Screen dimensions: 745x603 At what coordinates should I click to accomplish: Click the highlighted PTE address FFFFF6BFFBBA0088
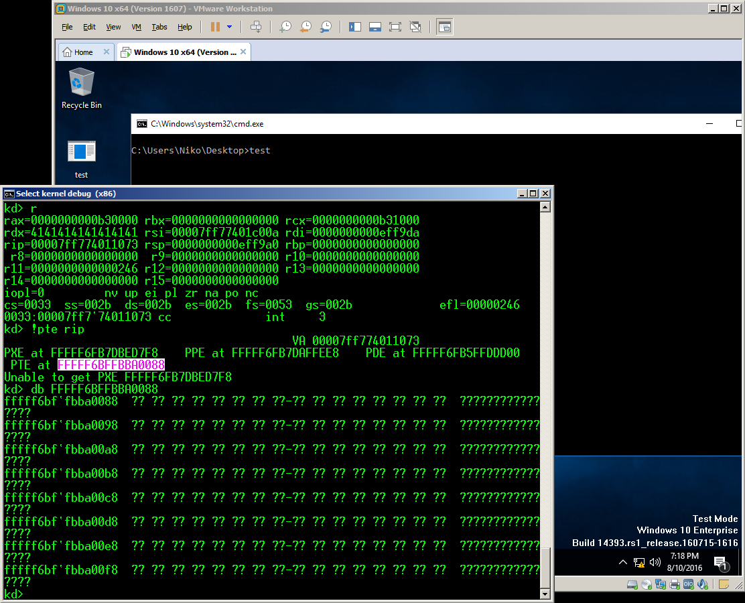click(x=111, y=365)
